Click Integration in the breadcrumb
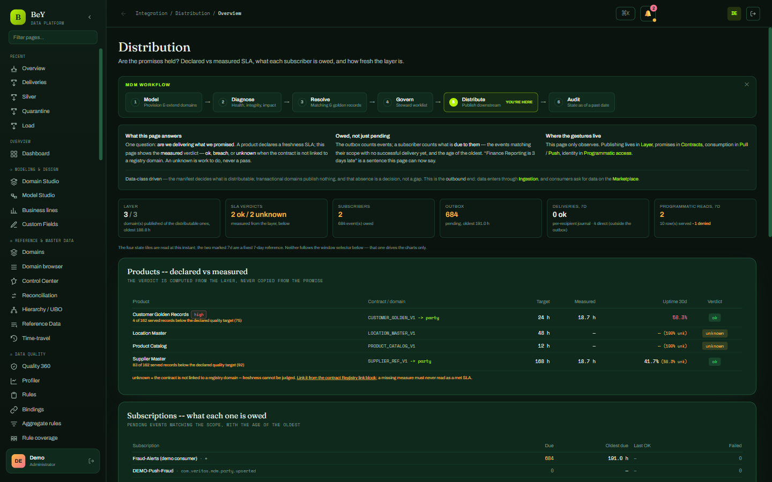The height and width of the screenshot is (482, 772). [151, 13]
